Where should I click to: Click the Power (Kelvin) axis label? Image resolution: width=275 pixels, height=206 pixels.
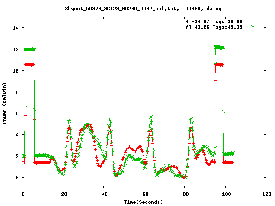tap(4, 103)
